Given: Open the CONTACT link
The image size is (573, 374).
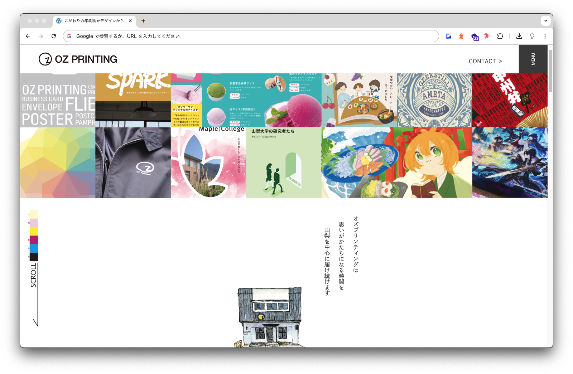Looking at the screenshot, I should coord(485,61).
